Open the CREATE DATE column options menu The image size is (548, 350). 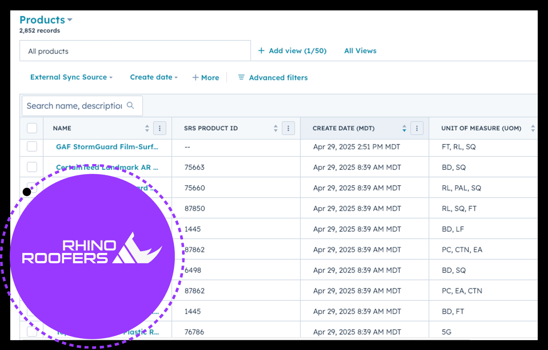click(417, 128)
